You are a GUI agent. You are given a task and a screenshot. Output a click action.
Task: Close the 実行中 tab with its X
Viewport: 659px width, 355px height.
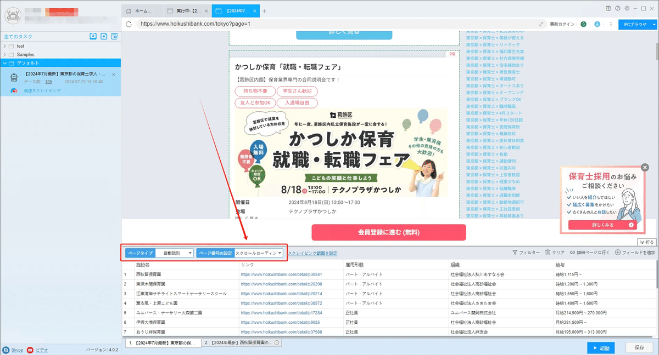pos(205,11)
